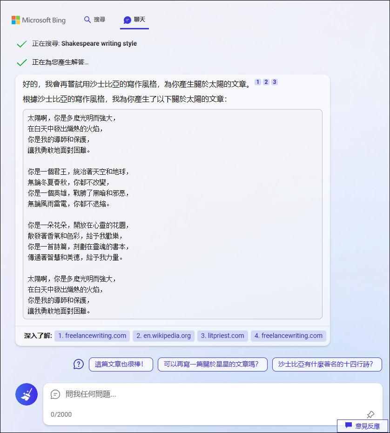390x433 pixels.
Task: Click the poem line 你是一朵花朵，開放在心靈的花園
Action: click(x=78, y=225)
